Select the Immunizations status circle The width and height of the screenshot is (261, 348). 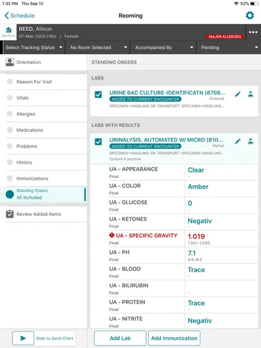(x=10, y=179)
